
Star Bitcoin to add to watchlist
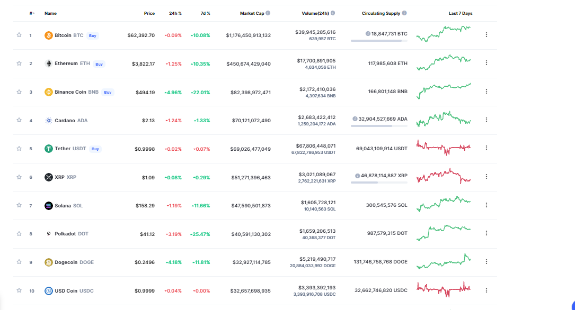click(19, 35)
